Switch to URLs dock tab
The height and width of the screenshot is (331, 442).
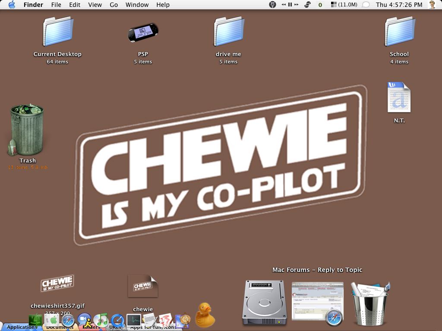[x=115, y=328]
